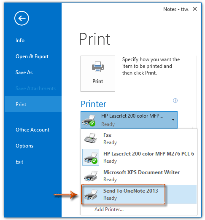Select the Fax printer option
This screenshot has height=220, width=205.
(x=139, y=139)
